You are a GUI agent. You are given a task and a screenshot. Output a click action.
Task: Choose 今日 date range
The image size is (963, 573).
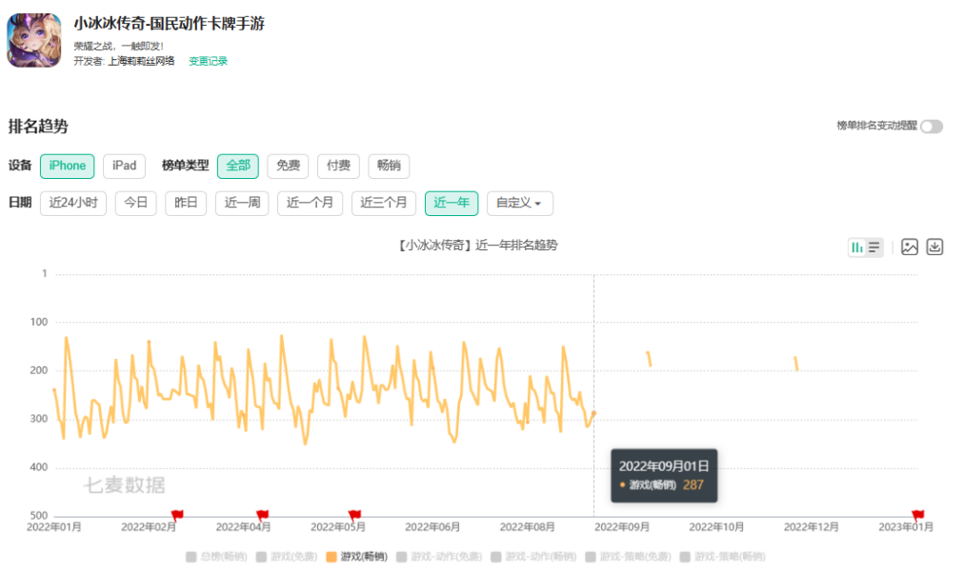[135, 203]
